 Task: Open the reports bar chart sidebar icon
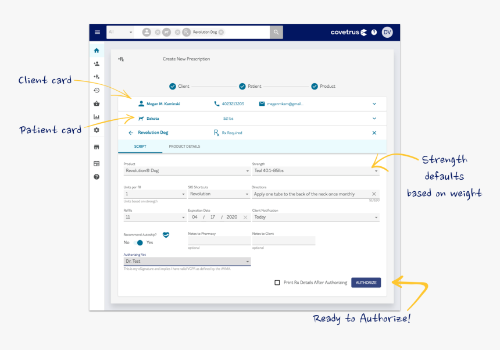coord(97,117)
